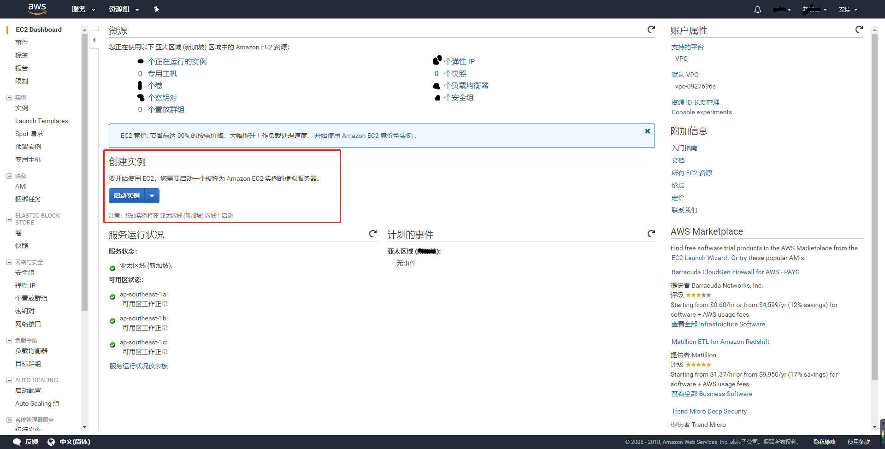This screenshot has height=449, width=885.
Task: Open 限制 limits in sidebar
Action: (22, 81)
